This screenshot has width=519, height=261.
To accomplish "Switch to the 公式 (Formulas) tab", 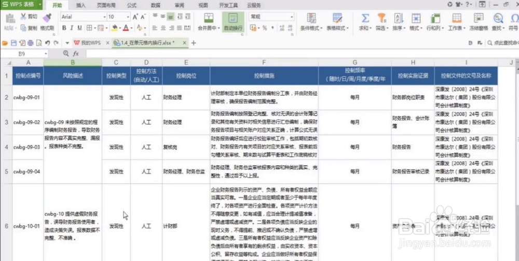I will pos(131,5).
